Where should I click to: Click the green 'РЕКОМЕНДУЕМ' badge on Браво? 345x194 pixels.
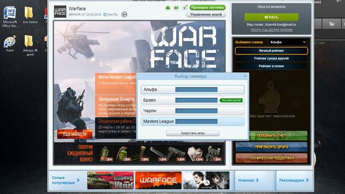pos(231,100)
